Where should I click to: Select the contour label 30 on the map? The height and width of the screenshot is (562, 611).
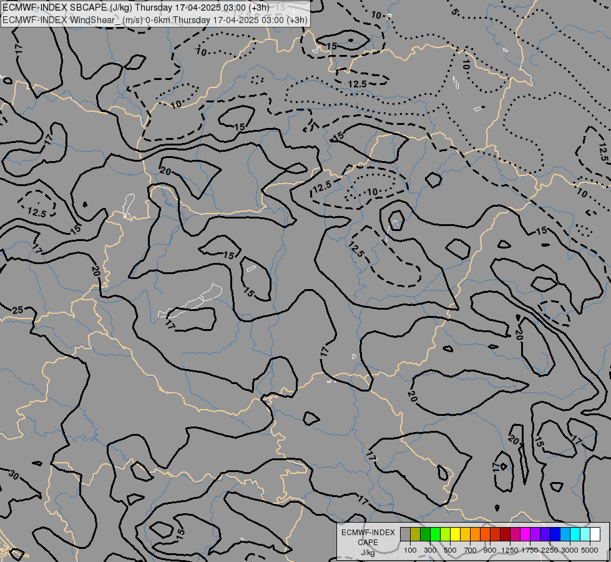click(x=14, y=475)
